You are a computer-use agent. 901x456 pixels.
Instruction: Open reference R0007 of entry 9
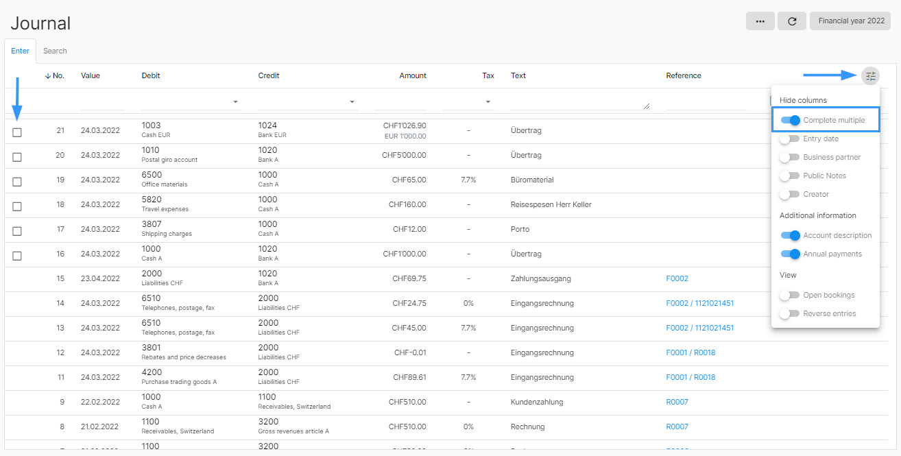click(677, 402)
